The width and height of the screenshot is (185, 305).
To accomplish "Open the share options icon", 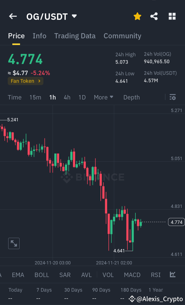I will (154, 16).
